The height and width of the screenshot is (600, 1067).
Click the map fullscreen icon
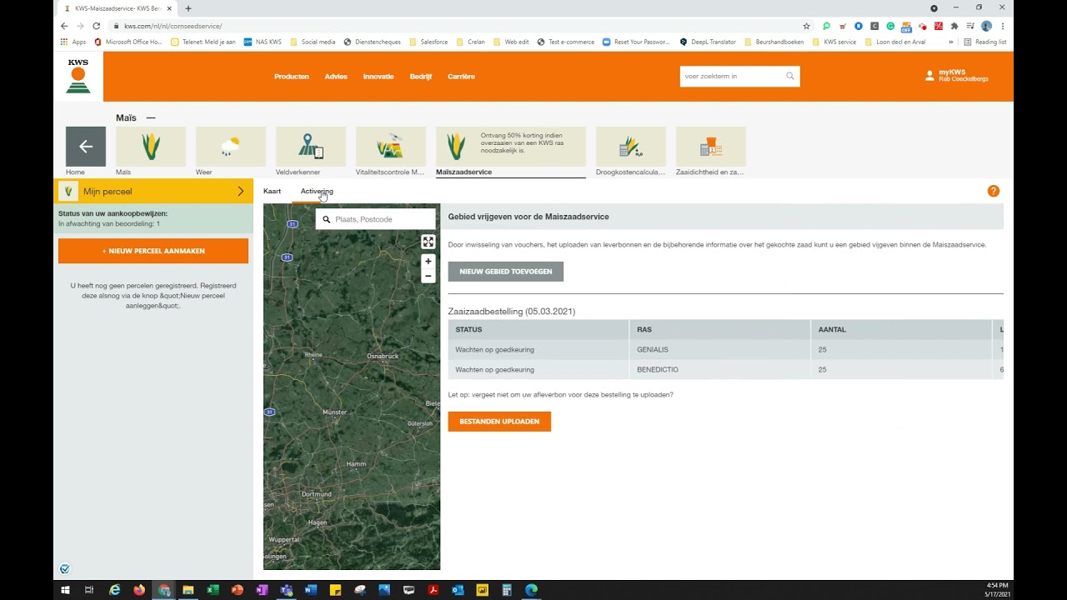point(428,242)
